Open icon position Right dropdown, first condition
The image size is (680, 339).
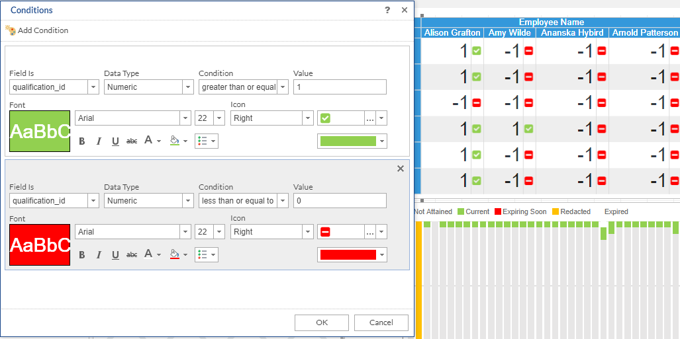tap(308, 118)
